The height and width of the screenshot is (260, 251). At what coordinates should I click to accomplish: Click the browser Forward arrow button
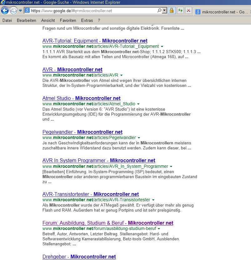click(13, 11)
